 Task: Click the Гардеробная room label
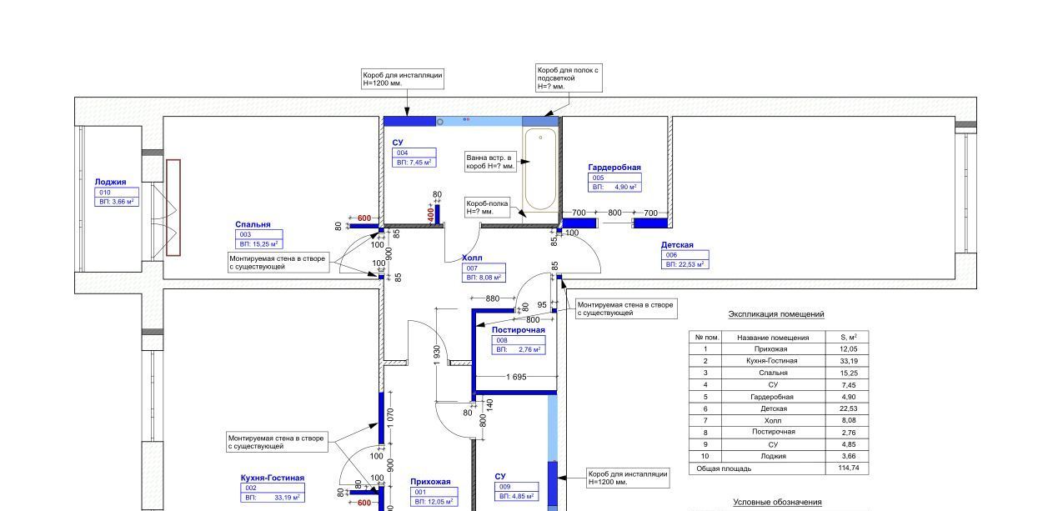pyautogui.click(x=614, y=168)
